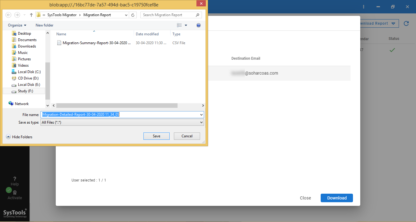Select the Migration-Summary-Report CSV file

click(x=94, y=43)
